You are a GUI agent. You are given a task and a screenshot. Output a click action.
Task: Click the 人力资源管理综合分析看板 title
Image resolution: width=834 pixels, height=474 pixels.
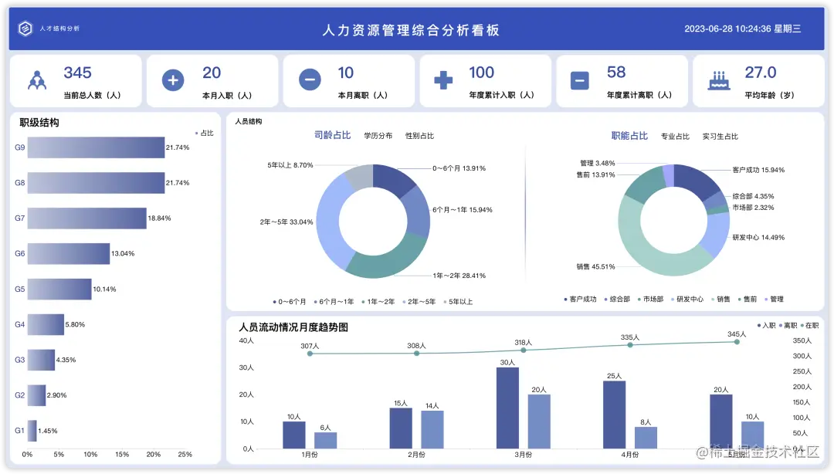[411, 30]
